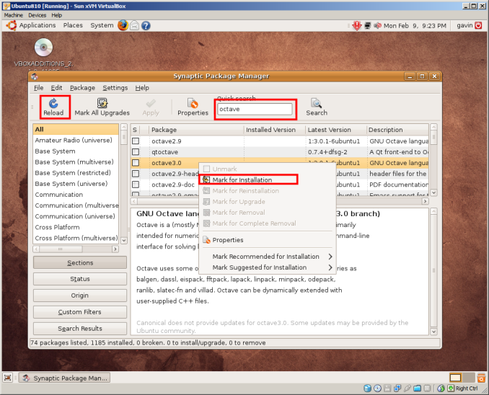Select Amateur Radio (universe) section
Image resolution: width=489 pixels, height=395 pixels.
click(x=76, y=140)
